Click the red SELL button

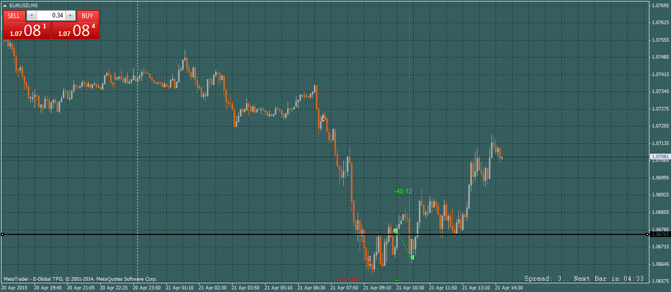pyautogui.click(x=14, y=15)
